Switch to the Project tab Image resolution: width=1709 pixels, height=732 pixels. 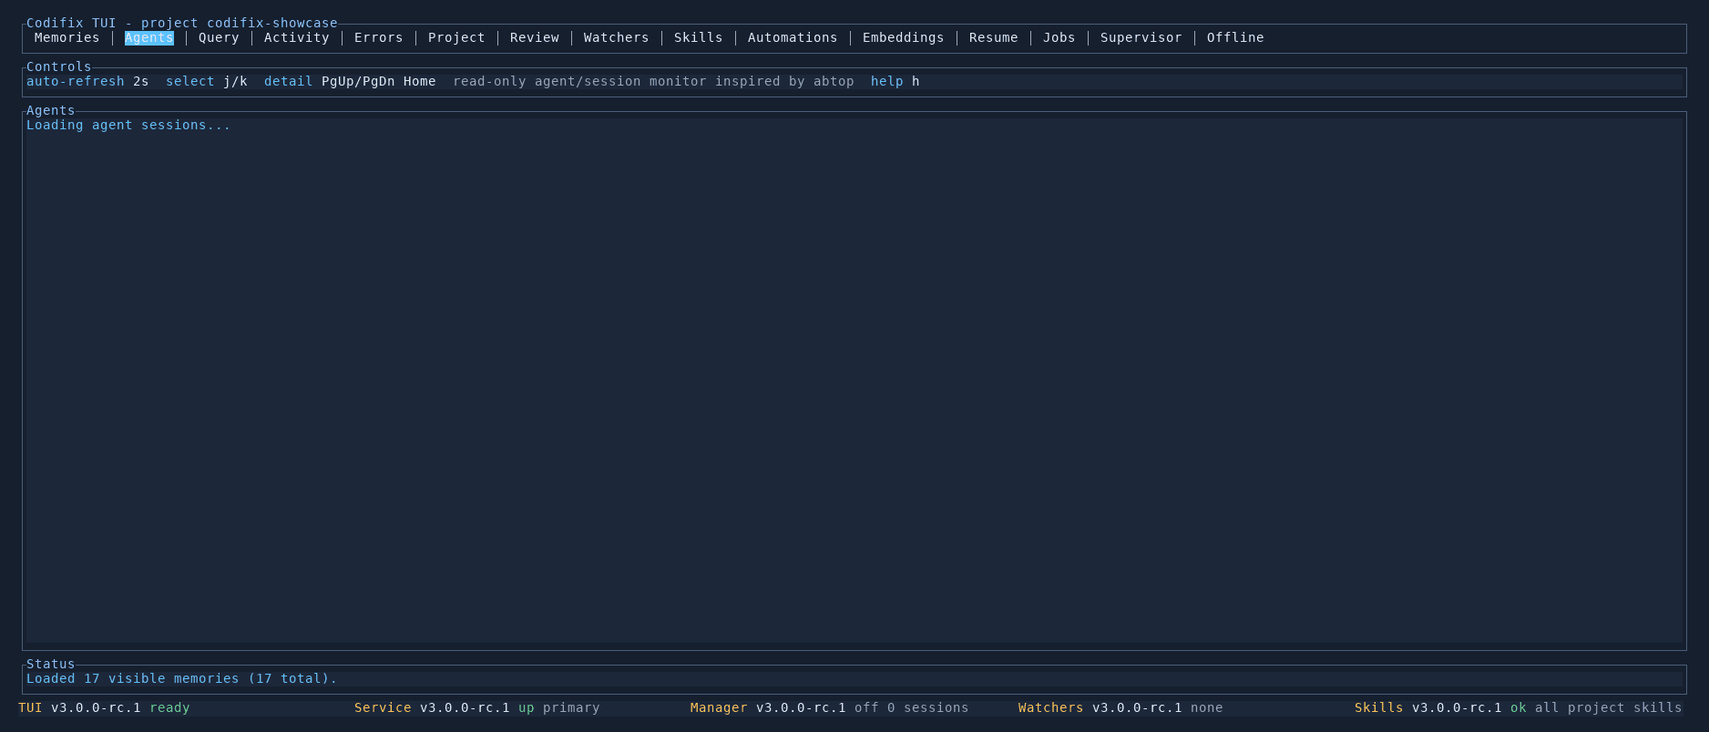[456, 37]
